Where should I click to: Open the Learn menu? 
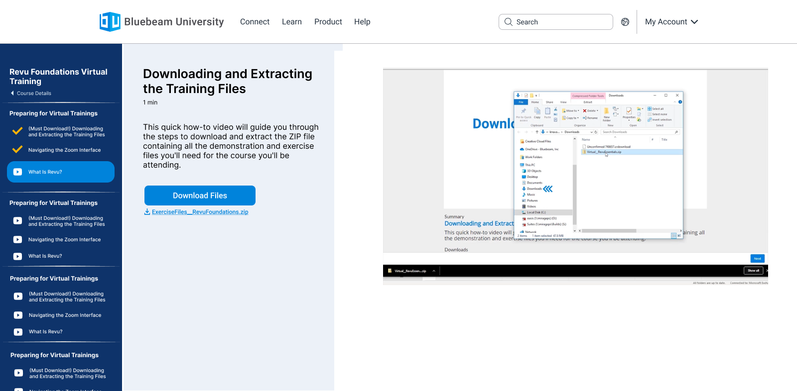coord(291,22)
